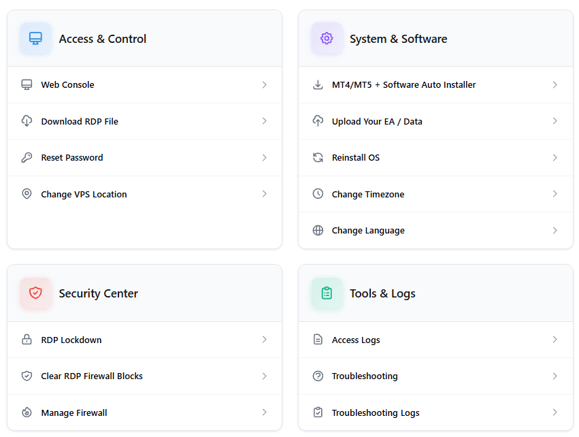Viewport: 579px width, 437px height.
Task: Click the Upload Your EA cloud icon
Action: tap(317, 120)
